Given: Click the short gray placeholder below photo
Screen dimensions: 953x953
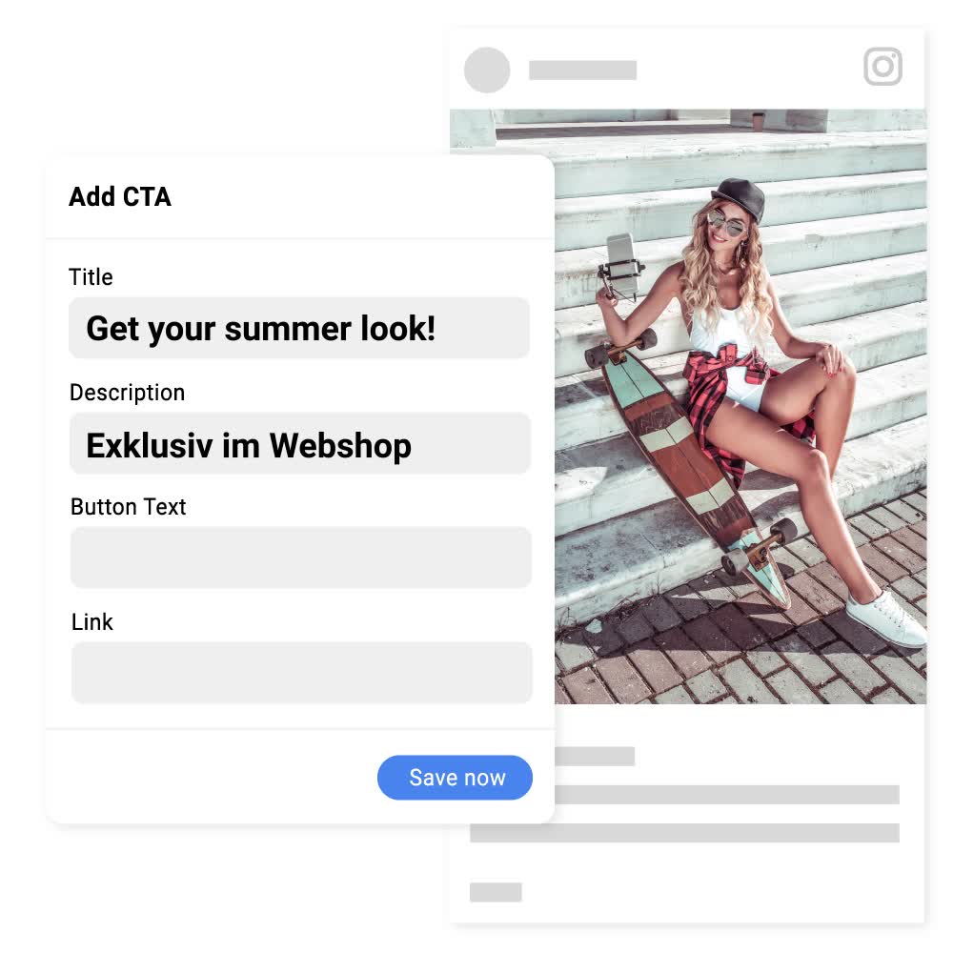Looking at the screenshot, I should coord(595,756).
